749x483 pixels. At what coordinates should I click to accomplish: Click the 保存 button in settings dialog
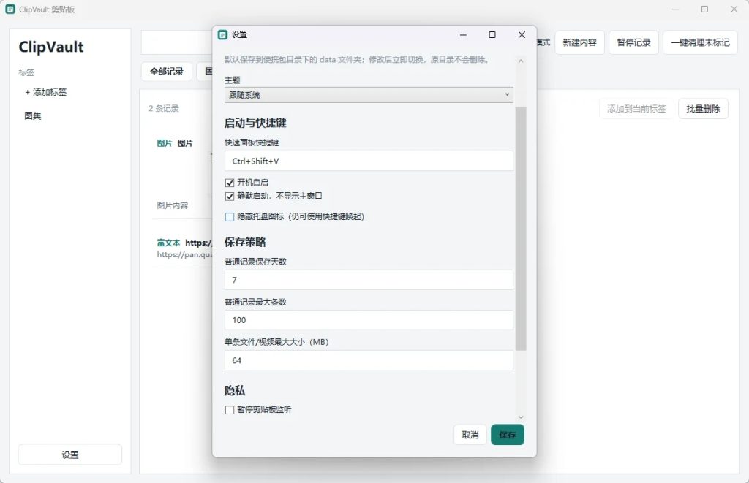pos(508,435)
